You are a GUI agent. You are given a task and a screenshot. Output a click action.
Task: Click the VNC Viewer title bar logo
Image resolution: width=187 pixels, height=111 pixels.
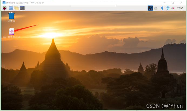[x=4, y=3]
